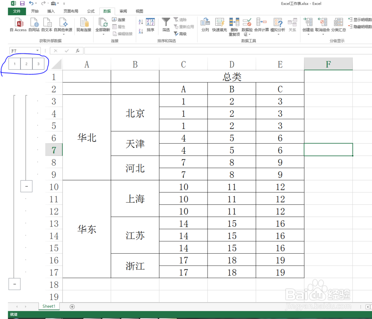Open the undo history dropdown arrow

coord(36,3)
